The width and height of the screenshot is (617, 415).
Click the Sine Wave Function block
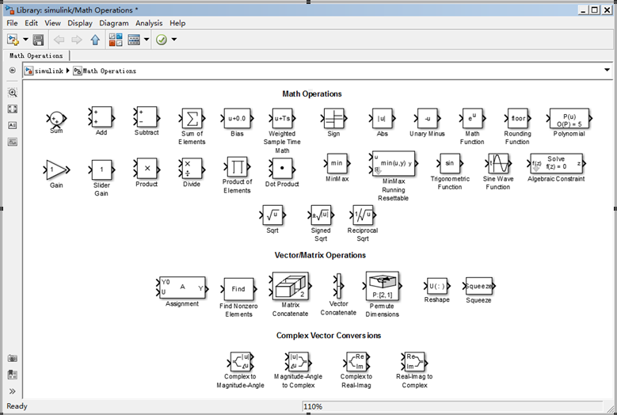(497, 164)
